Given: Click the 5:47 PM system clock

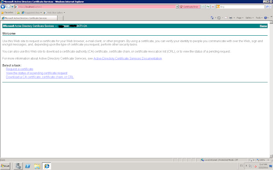Looking at the screenshot, I should (263, 166).
